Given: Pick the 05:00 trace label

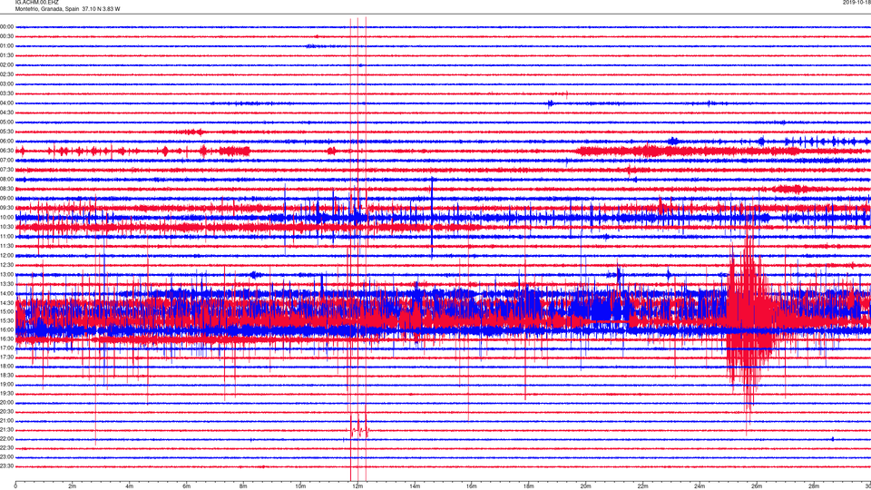Looking at the screenshot, I should [x=7, y=122].
